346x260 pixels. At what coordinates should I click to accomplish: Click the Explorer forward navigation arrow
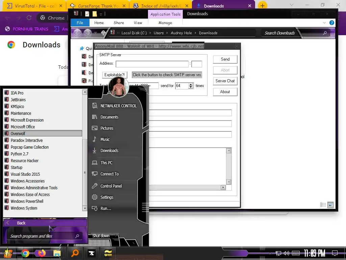click(x=88, y=33)
